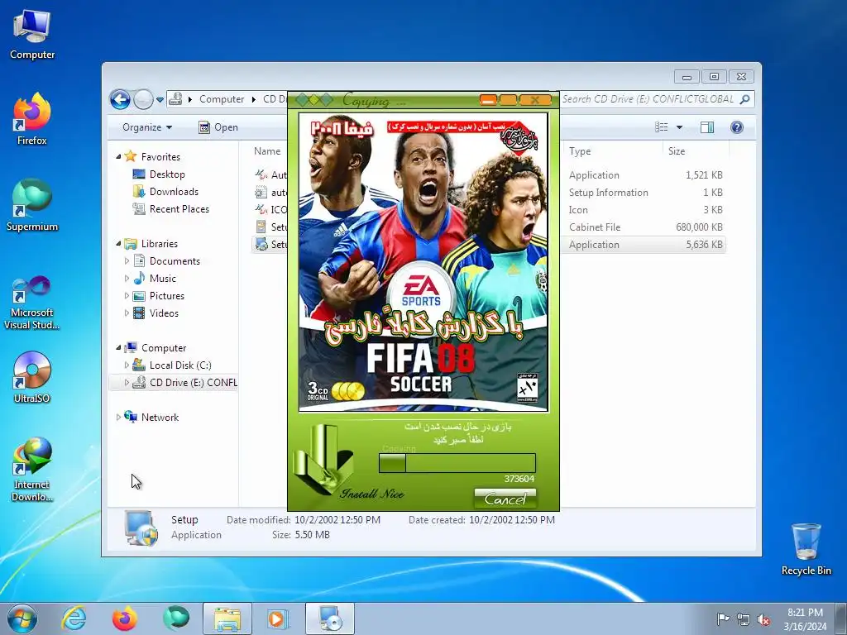Launch Firefox from the desktop shortcut

click(32, 119)
